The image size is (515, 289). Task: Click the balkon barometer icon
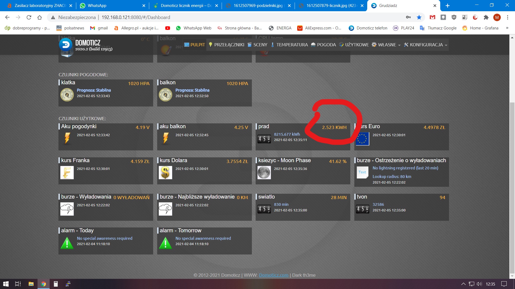[165, 95]
